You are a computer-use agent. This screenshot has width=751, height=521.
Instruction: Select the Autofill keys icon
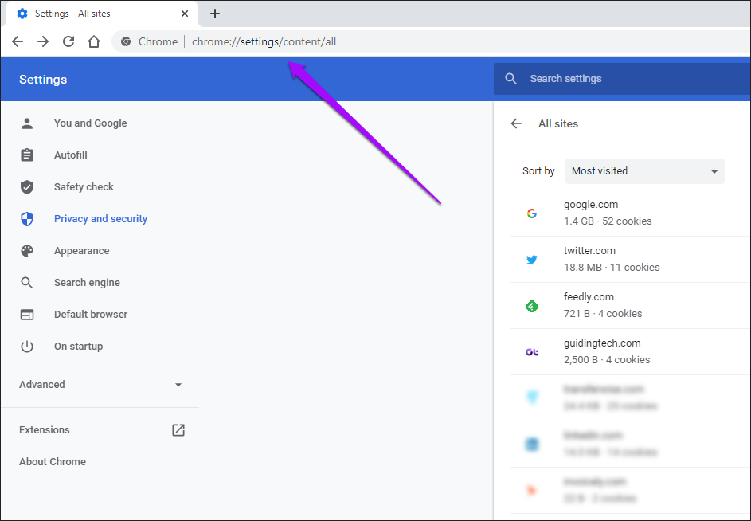28,155
